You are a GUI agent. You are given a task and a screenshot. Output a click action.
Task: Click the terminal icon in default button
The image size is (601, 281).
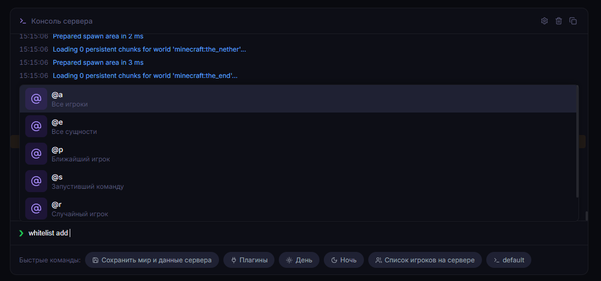497,260
